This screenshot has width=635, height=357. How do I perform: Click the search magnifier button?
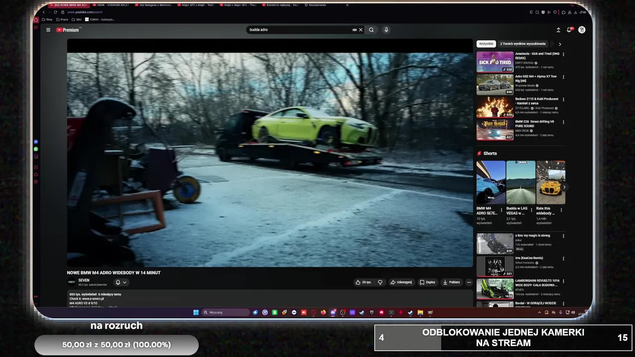coord(371,30)
